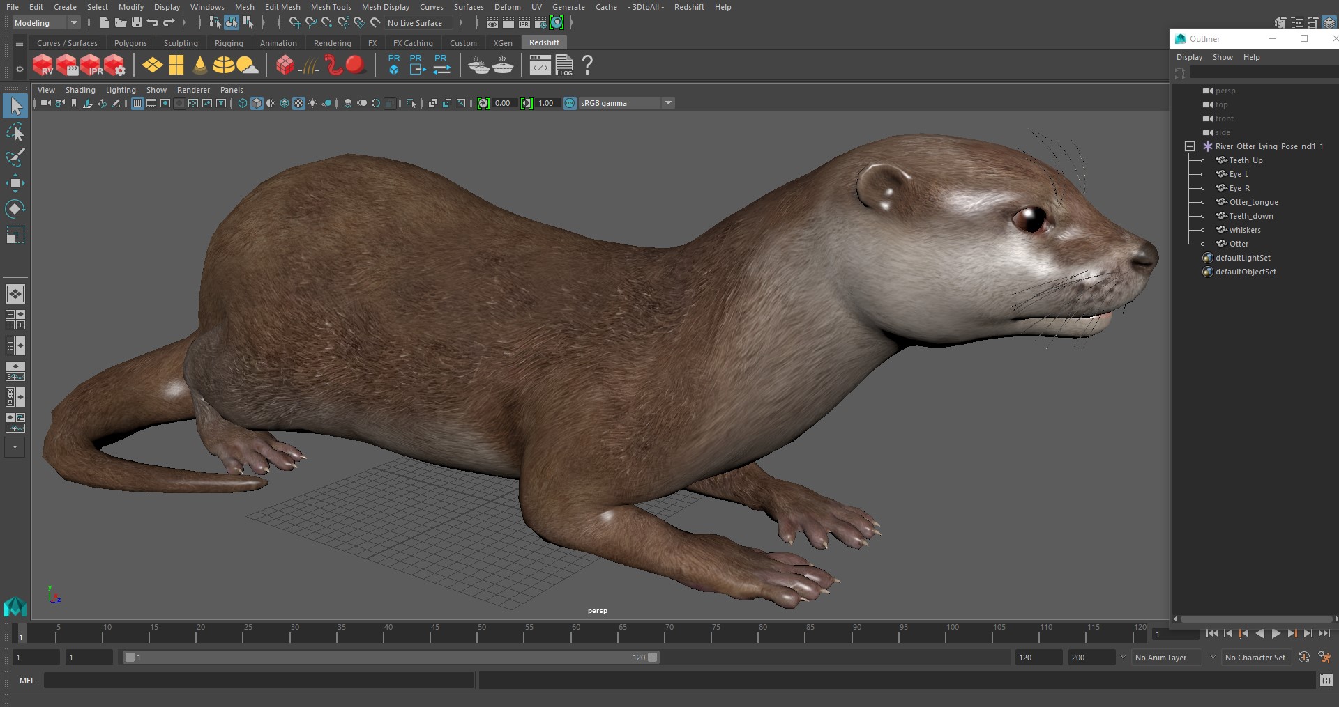The height and width of the screenshot is (707, 1339).
Task: Click the Redshift help question mark icon
Action: pos(587,65)
